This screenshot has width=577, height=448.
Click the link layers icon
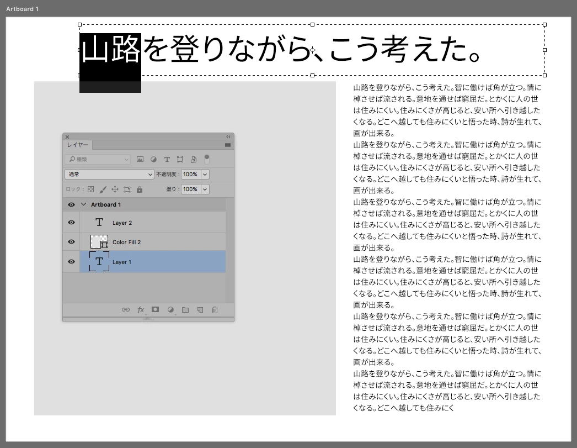coord(125,310)
